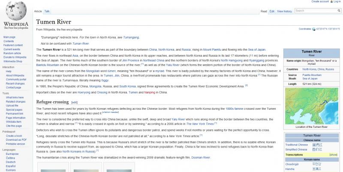
Task: Click the search magnifier icon
Action: 339,10
